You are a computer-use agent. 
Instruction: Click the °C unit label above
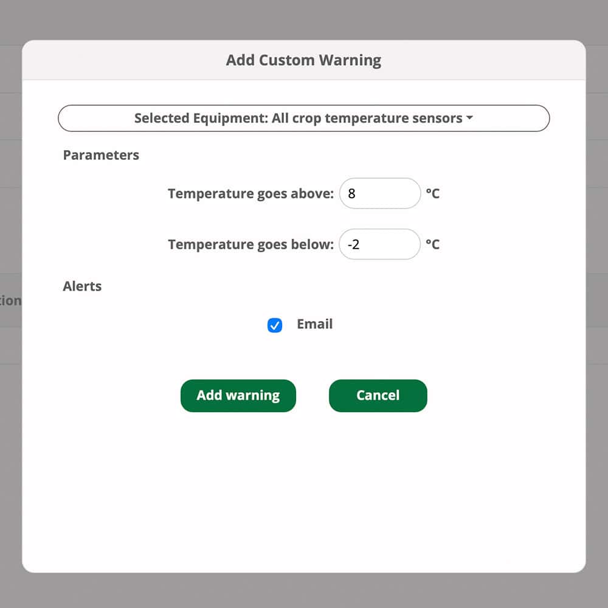pos(434,193)
